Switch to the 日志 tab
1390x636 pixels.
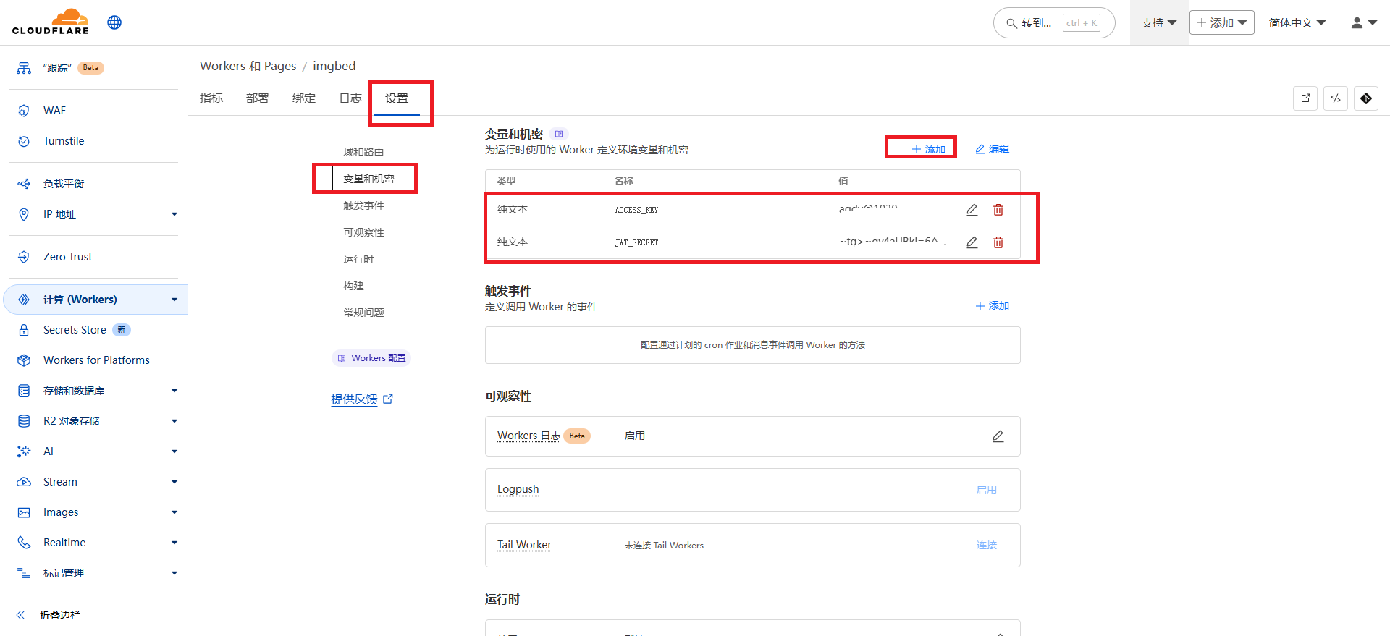coord(350,98)
